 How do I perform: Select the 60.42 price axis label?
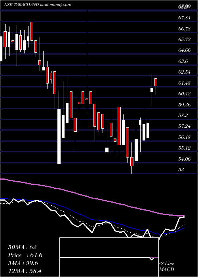click(x=185, y=94)
